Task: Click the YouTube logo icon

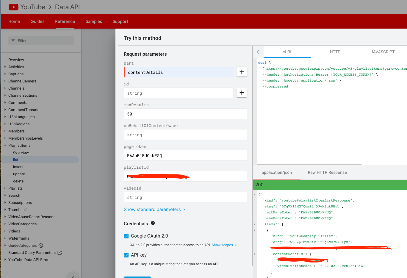Action: tap(14, 7)
